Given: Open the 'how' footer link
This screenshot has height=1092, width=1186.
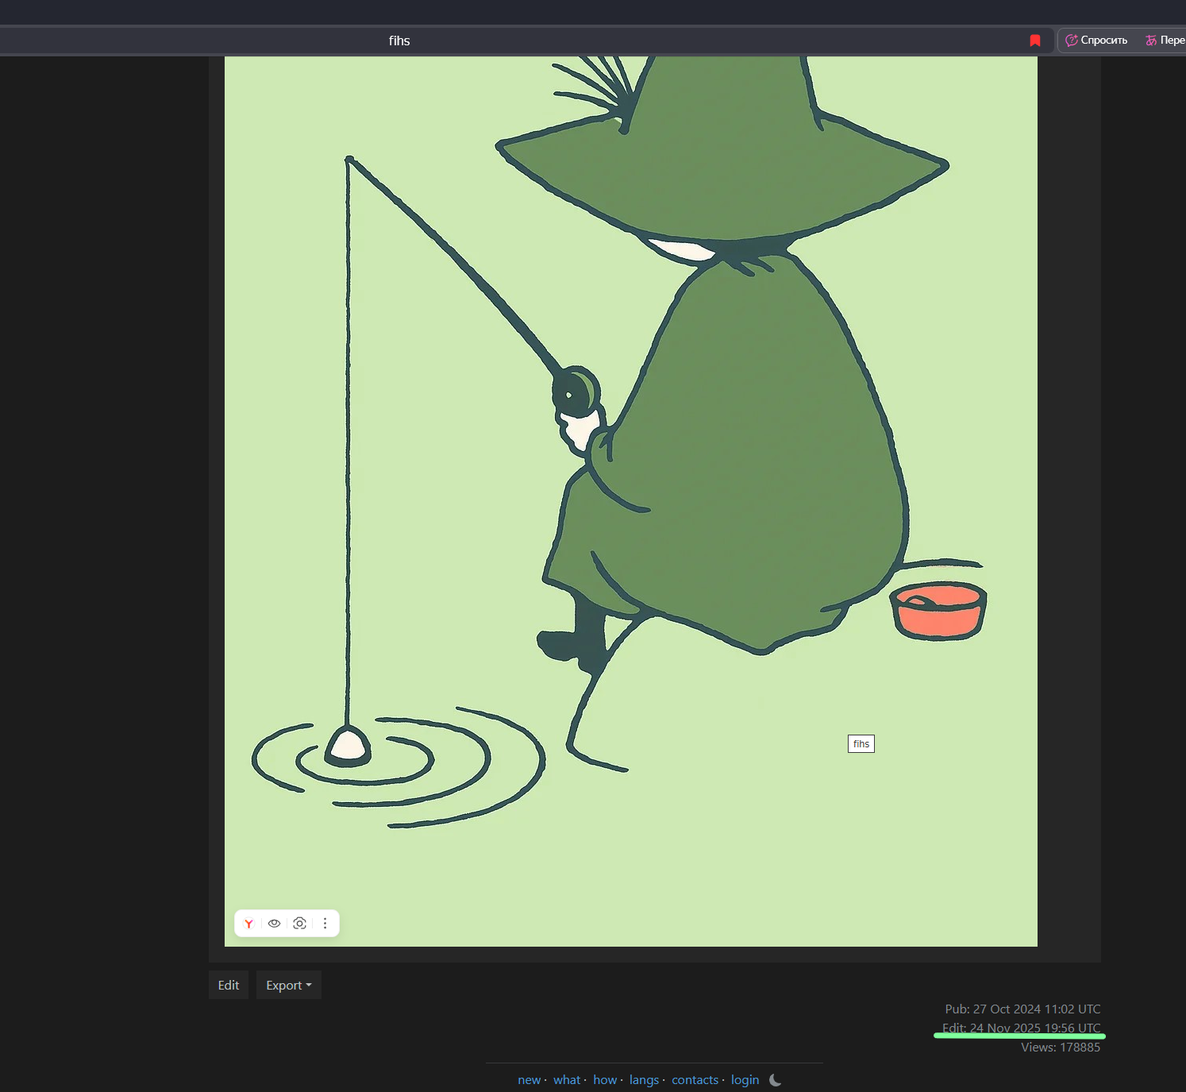Looking at the screenshot, I should coord(605,1080).
